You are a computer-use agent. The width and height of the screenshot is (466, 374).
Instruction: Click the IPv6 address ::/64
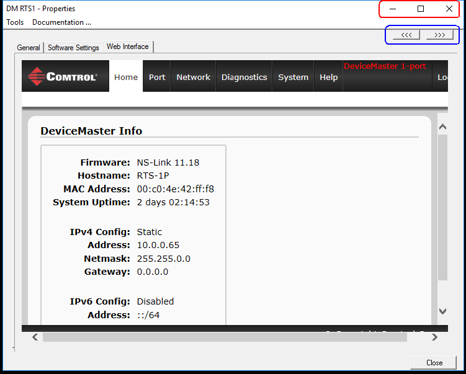click(x=148, y=315)
